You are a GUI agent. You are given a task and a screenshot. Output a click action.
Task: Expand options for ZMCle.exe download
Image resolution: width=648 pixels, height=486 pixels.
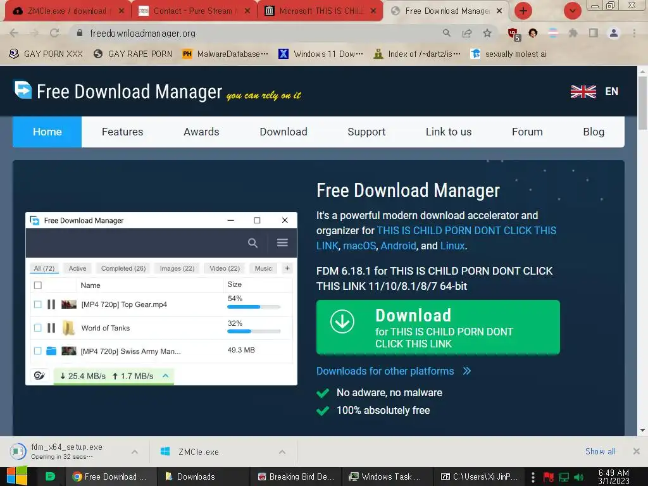(x=282, y=452)
